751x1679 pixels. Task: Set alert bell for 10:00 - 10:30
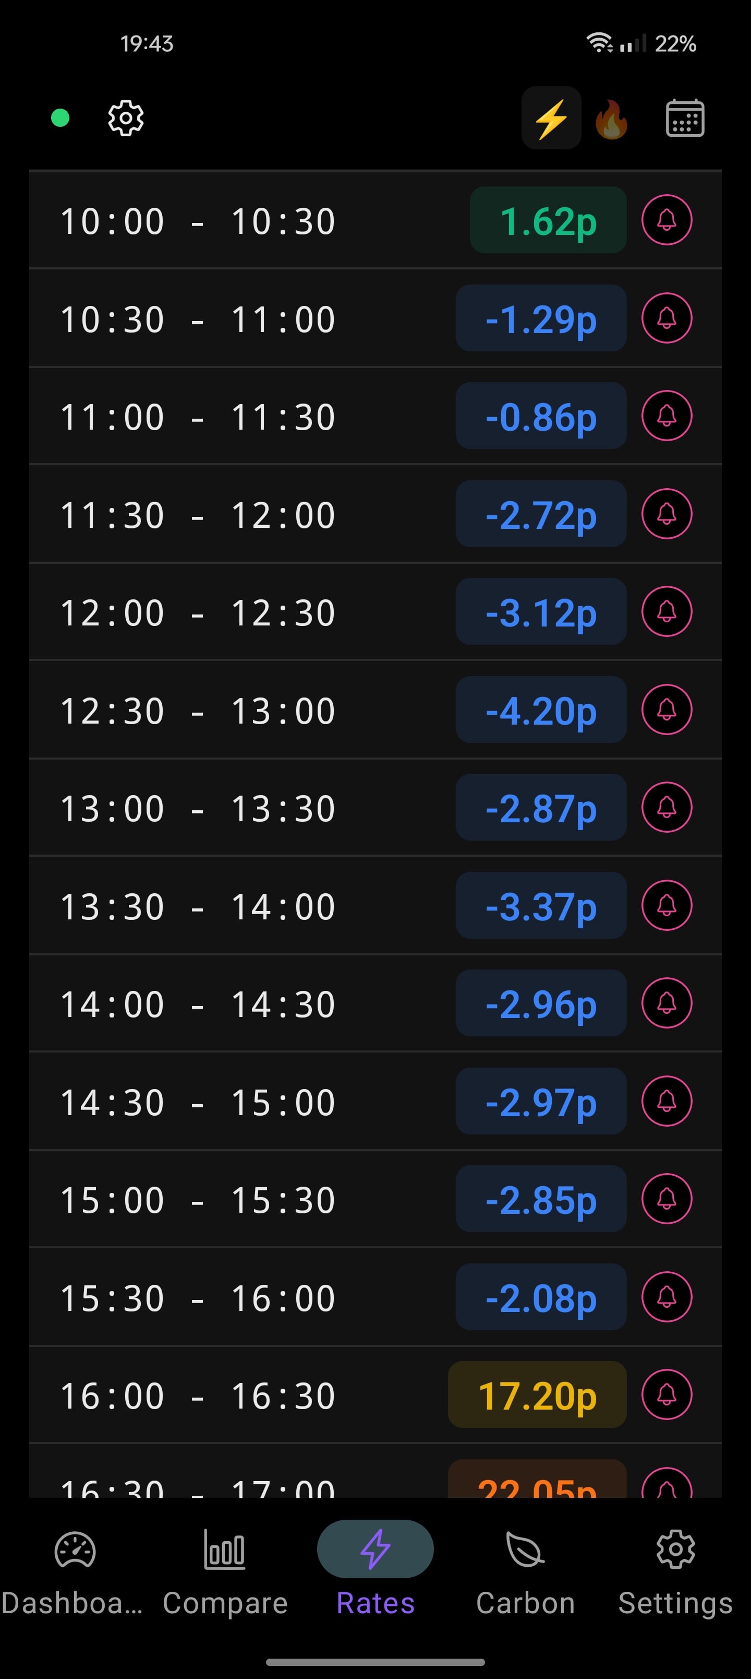667,220
